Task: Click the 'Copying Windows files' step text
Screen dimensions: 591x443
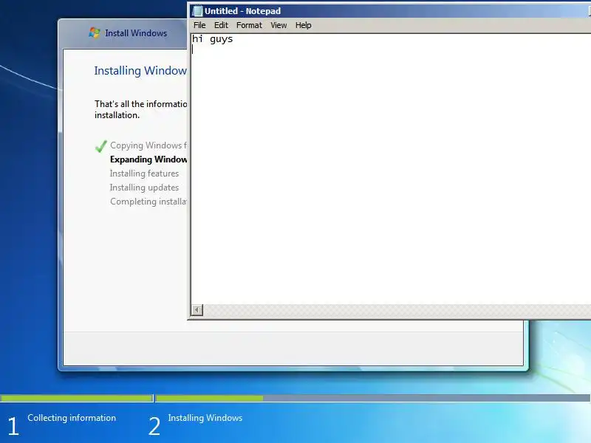Action: click(148, 145)
